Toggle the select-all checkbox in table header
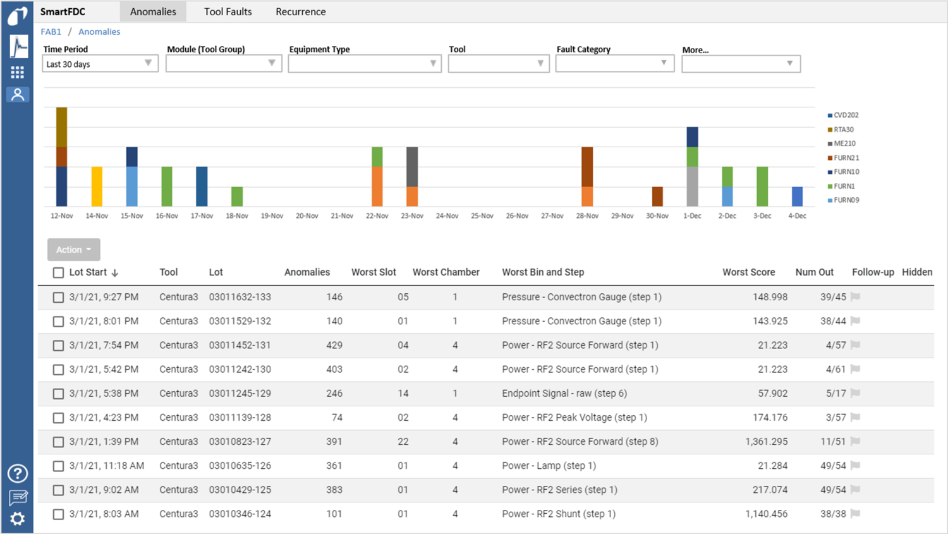This screenshot has width=948, height=534. click(58, 272)
